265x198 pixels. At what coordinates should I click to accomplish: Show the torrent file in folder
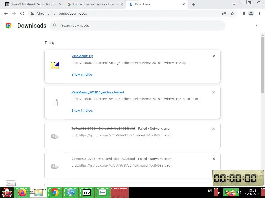pyautogui.click(x=82, y=110)
